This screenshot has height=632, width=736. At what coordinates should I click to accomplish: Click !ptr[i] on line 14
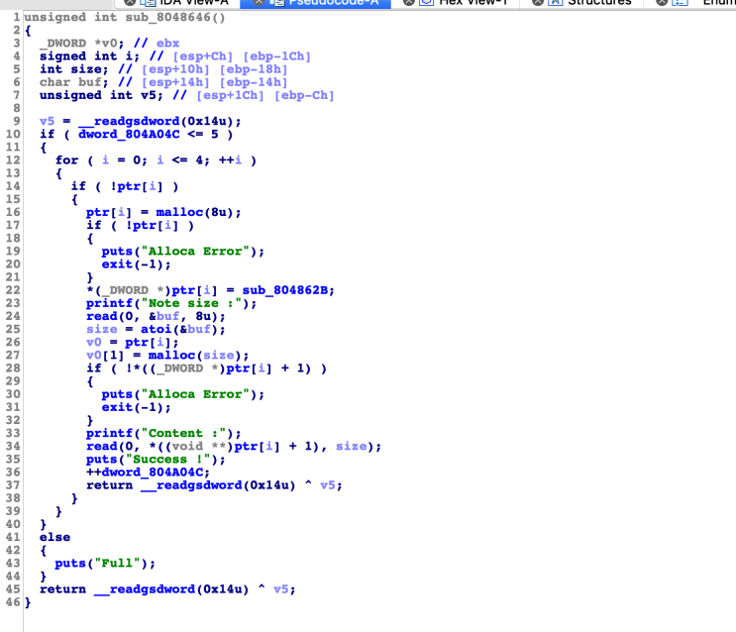136,186
